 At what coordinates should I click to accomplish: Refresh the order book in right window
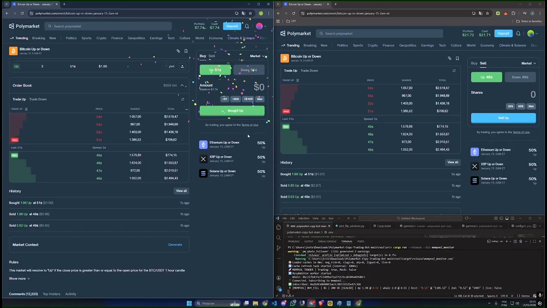coord(454,71)
